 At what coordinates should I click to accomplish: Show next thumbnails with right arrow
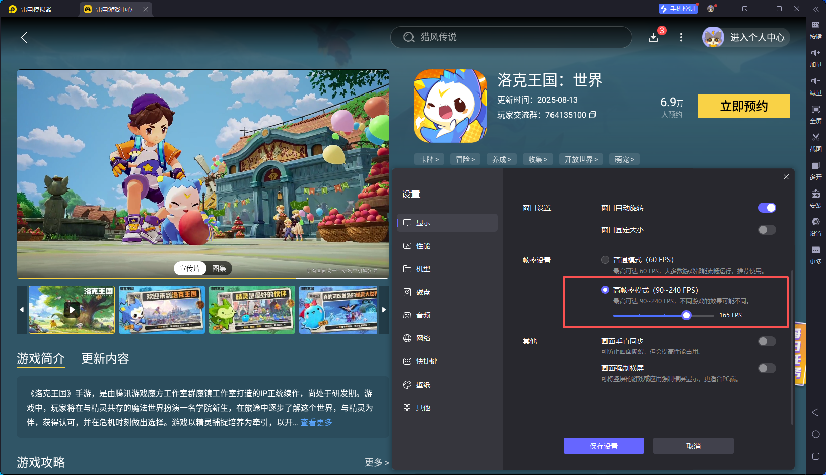point(384,310)
